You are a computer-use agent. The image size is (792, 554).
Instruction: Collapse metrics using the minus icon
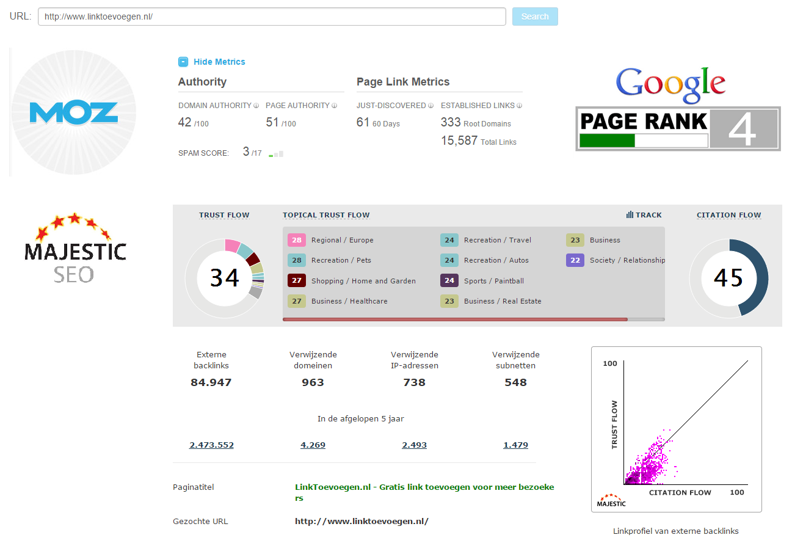coord(183,62)
